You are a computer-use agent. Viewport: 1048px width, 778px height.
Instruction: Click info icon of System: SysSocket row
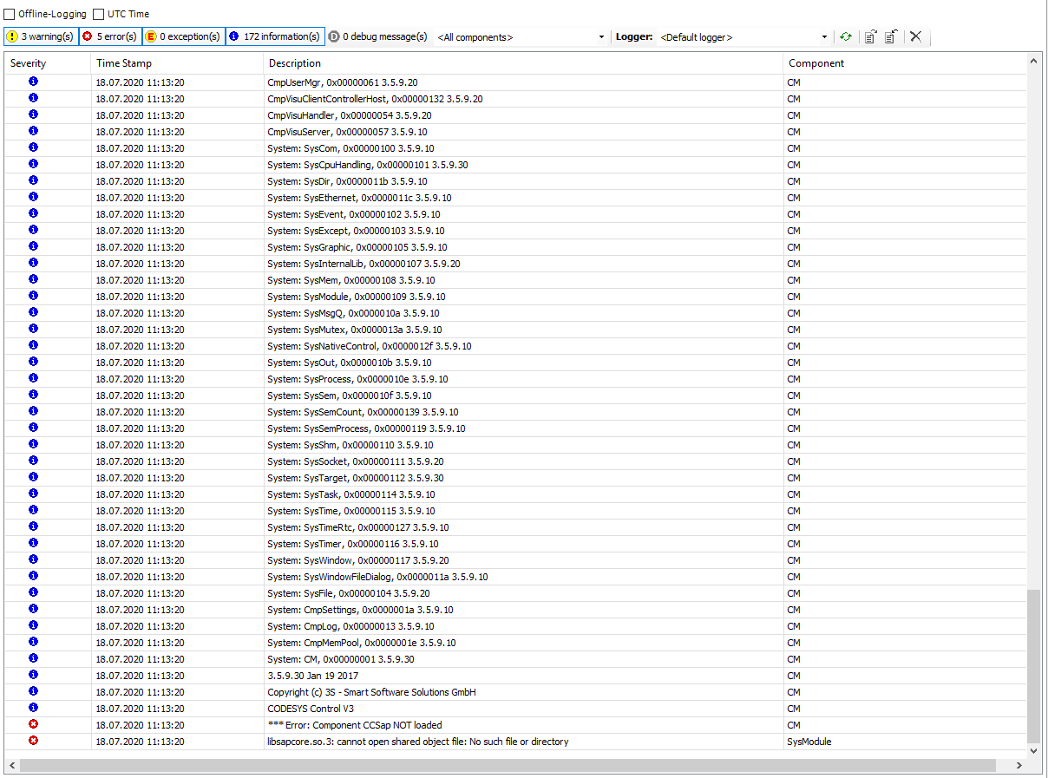point(33,461)
